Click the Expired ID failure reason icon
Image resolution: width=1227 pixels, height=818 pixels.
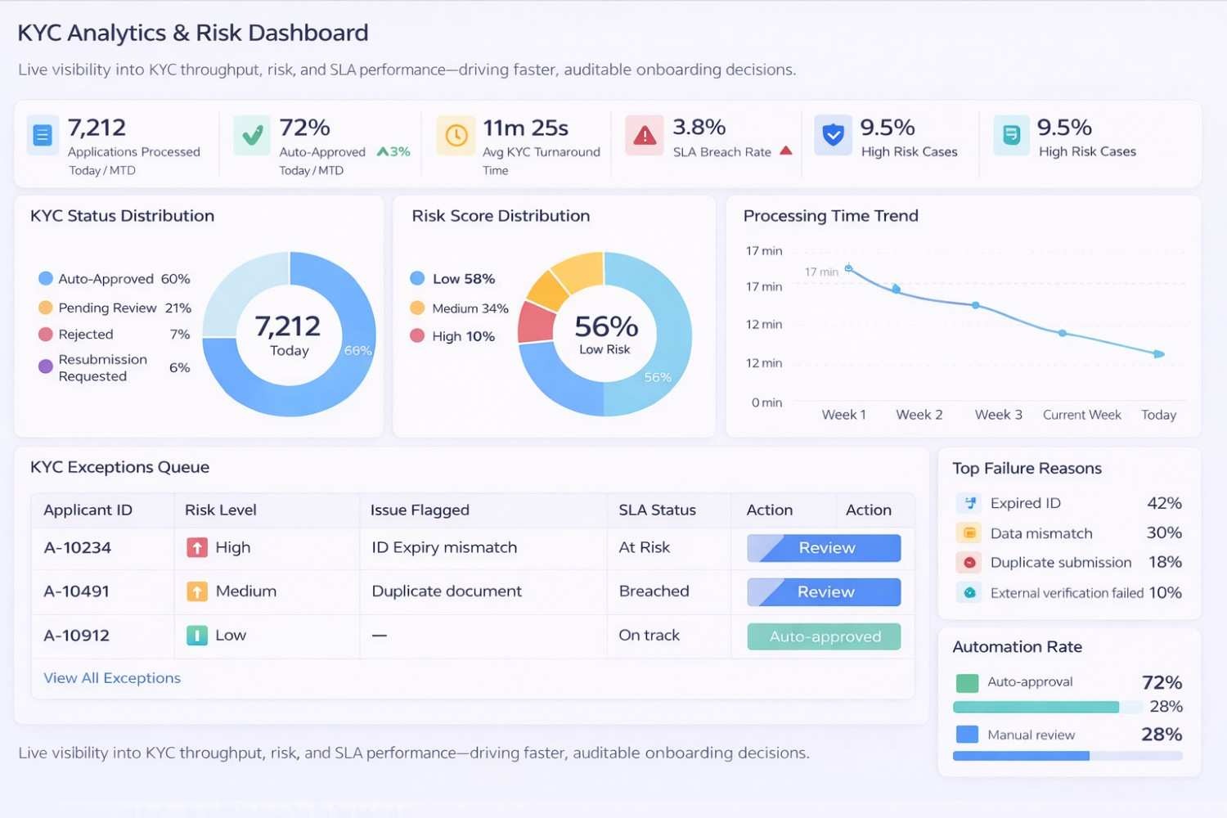969,502
